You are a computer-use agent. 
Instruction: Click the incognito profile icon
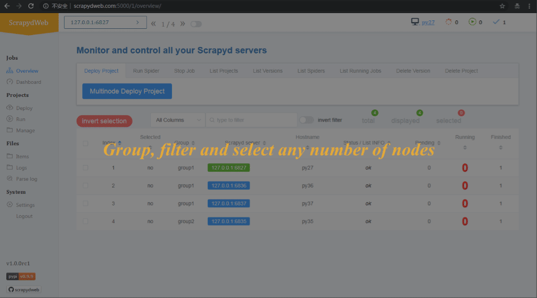coord(517,6)
